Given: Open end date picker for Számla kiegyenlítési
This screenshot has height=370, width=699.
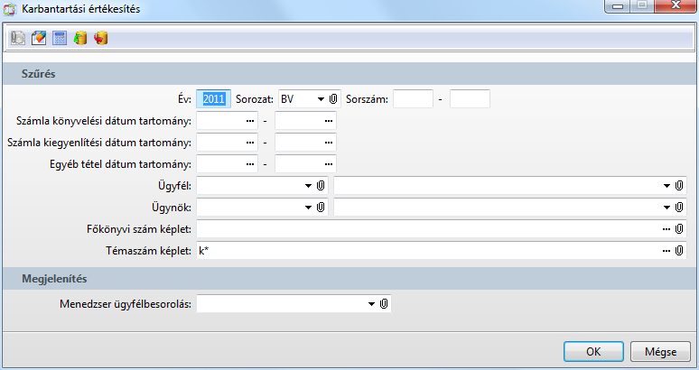Looking at the screenshot, I should coord(329,143).
